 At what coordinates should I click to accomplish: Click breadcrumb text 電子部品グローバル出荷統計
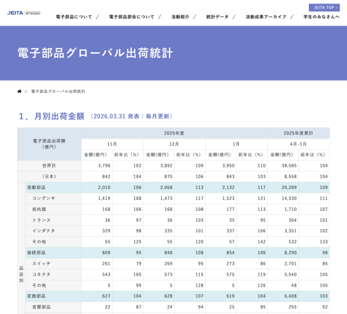58,92
